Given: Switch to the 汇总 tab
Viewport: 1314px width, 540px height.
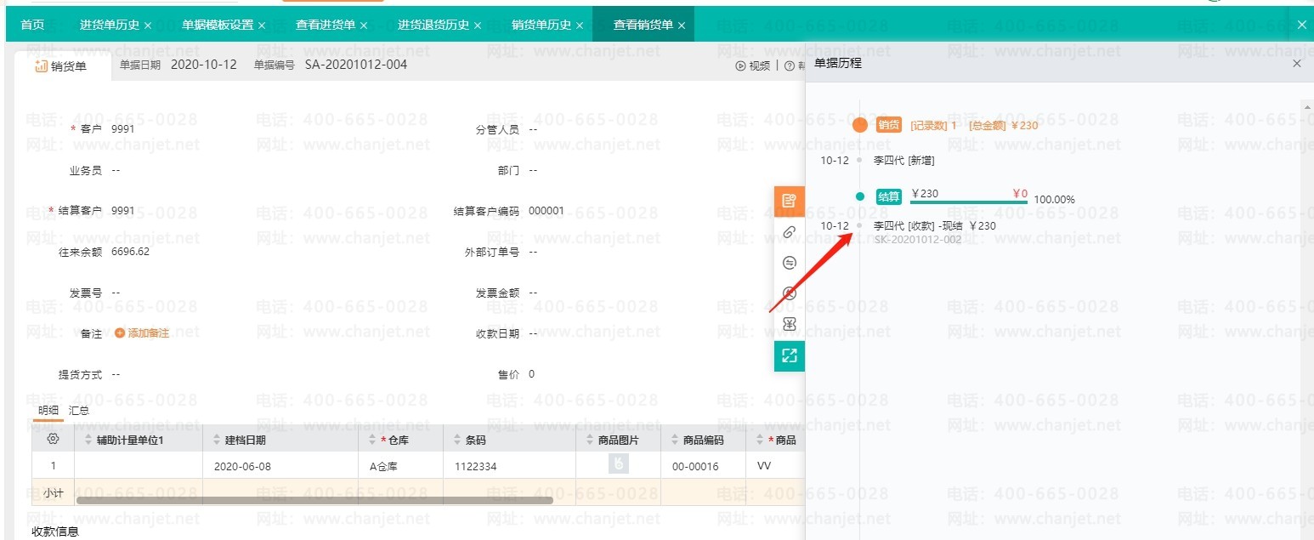Looking at the screenshot, I should 79,410.
